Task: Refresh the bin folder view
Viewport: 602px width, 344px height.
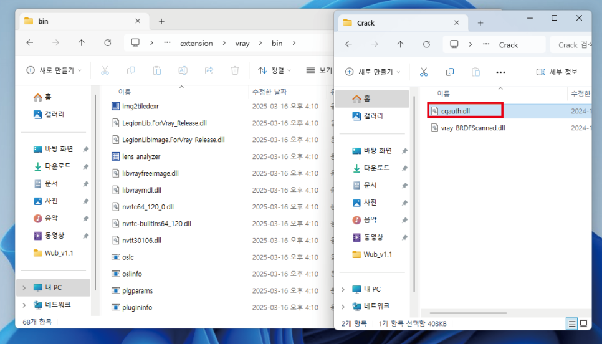Action: point(107,43)
